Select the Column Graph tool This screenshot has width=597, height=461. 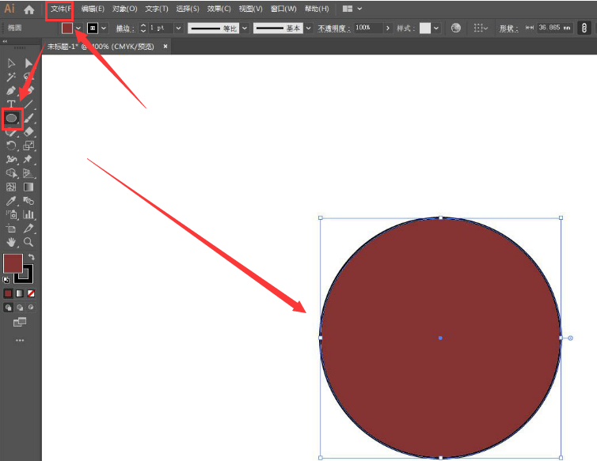(29, 214)
